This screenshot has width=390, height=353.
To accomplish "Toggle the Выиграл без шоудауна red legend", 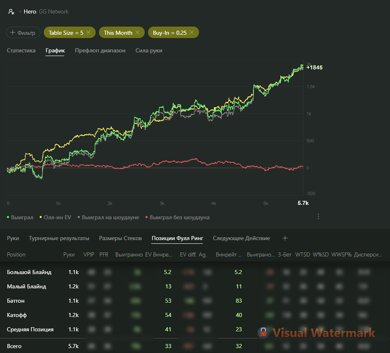I will [177, 217].
